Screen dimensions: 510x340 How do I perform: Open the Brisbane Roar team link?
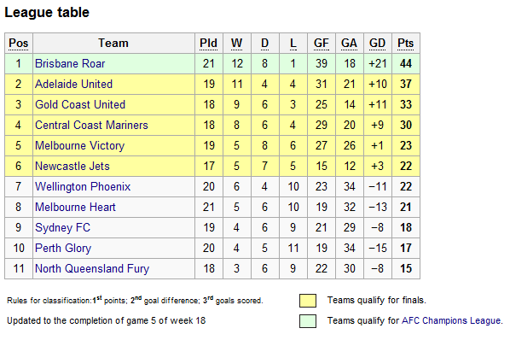pyautogui.click(x=70, y=63)
